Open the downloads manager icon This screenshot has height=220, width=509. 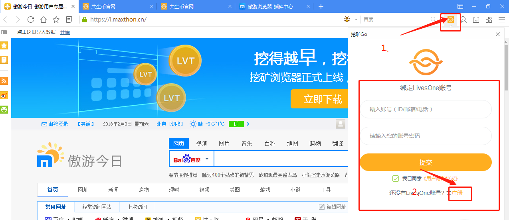tap(476, 20)
